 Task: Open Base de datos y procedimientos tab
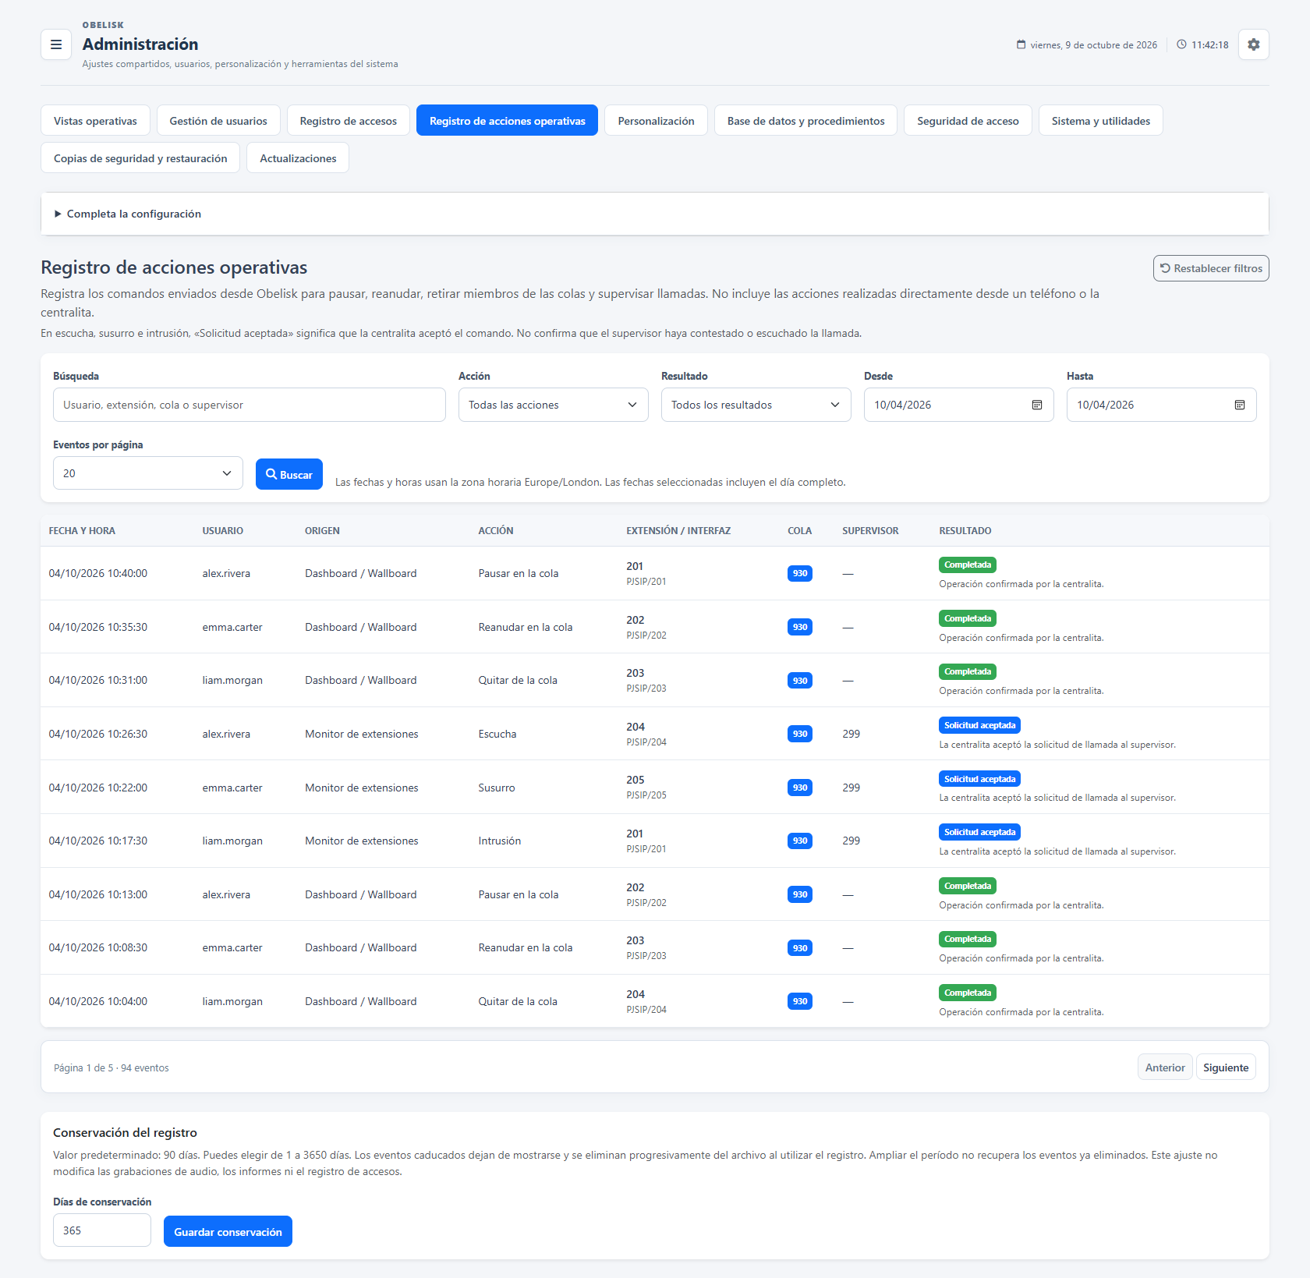pyautogui.click(x=805, y=121)
